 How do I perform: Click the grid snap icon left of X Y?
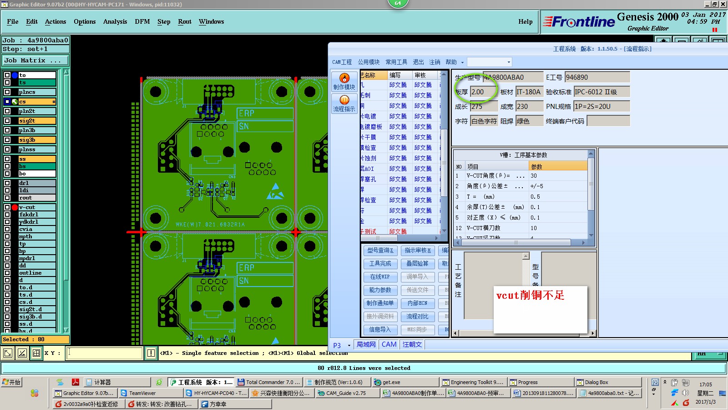click(x=36, y=353)
